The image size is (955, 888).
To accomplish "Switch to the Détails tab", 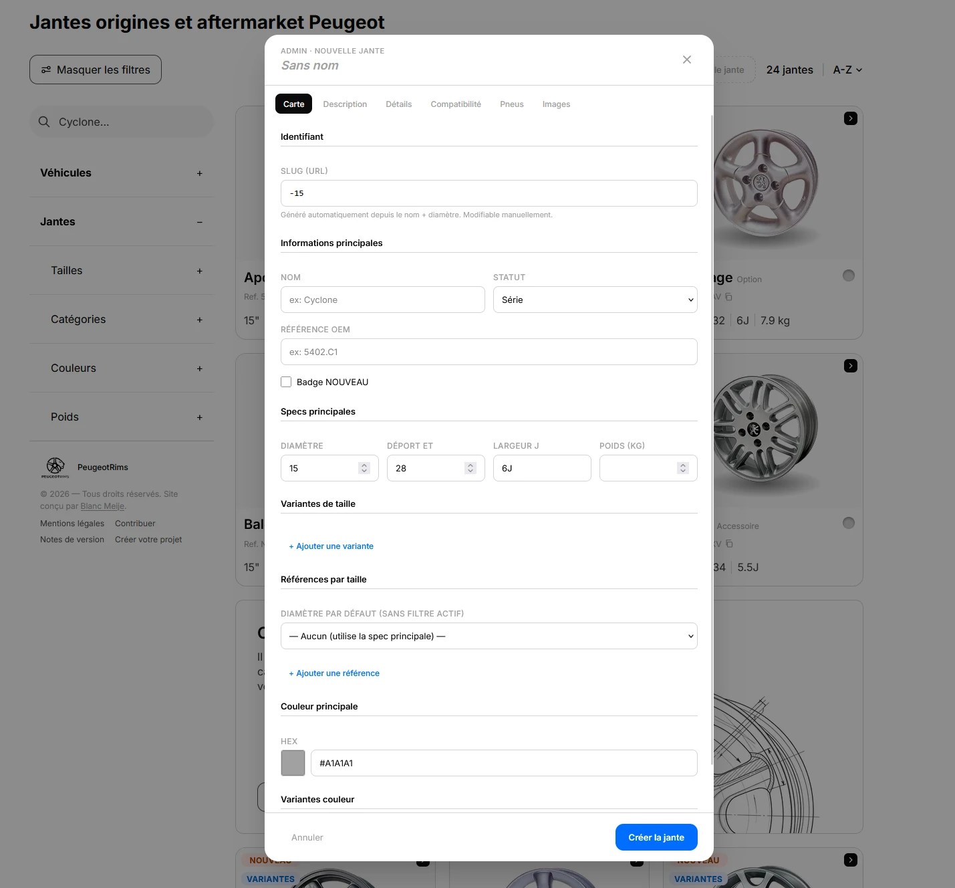I will pyautogui.click(x=398, y=104).
